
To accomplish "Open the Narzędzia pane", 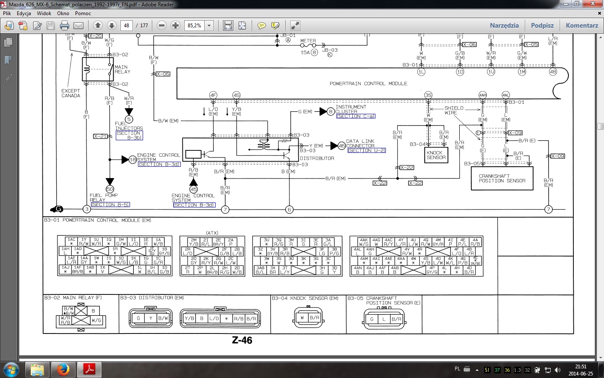I will click(x=504, y=26).
